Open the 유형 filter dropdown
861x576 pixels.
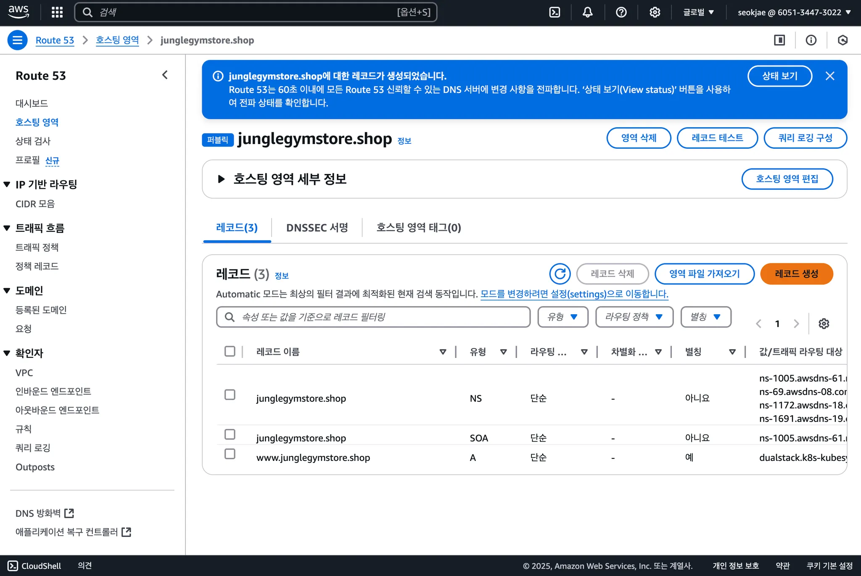pos(563,317)
